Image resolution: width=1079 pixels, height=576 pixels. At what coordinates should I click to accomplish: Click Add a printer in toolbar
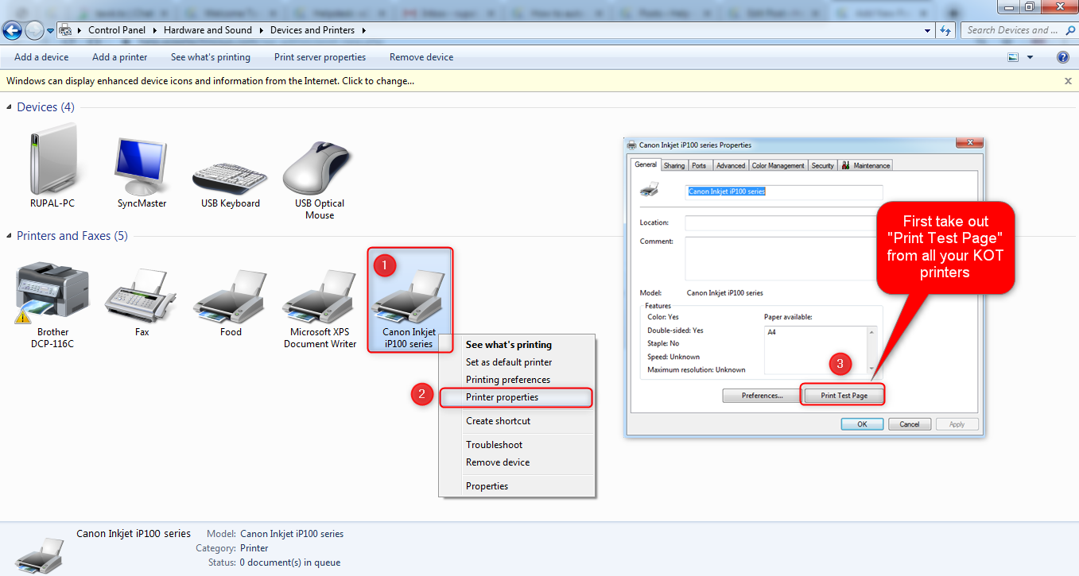pyautogui.click(x=119, y=57)
